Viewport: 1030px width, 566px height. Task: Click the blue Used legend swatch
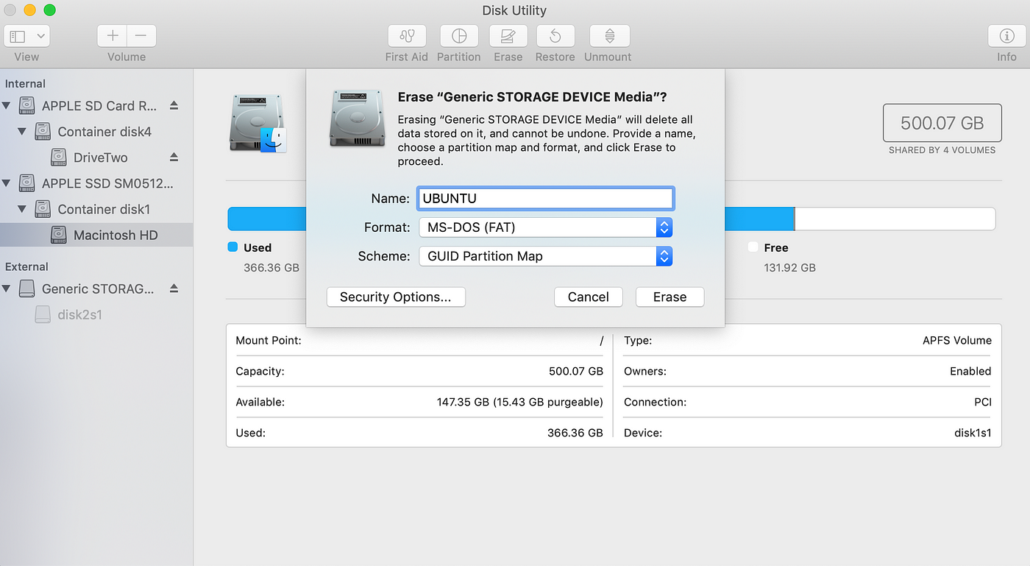233,247
